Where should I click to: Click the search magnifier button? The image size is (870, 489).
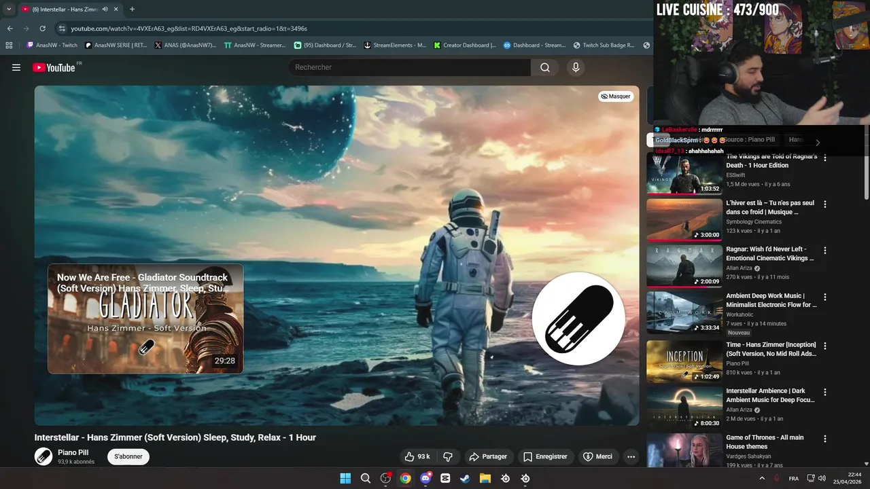(545, 67)
